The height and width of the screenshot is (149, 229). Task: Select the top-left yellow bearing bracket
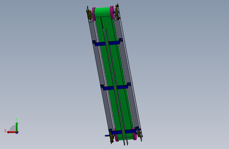[89, 14]
